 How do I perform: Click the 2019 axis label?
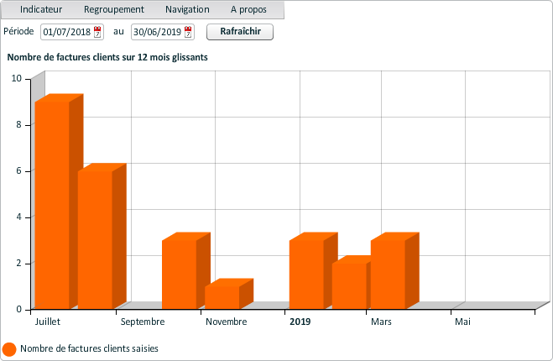point(300,322)
